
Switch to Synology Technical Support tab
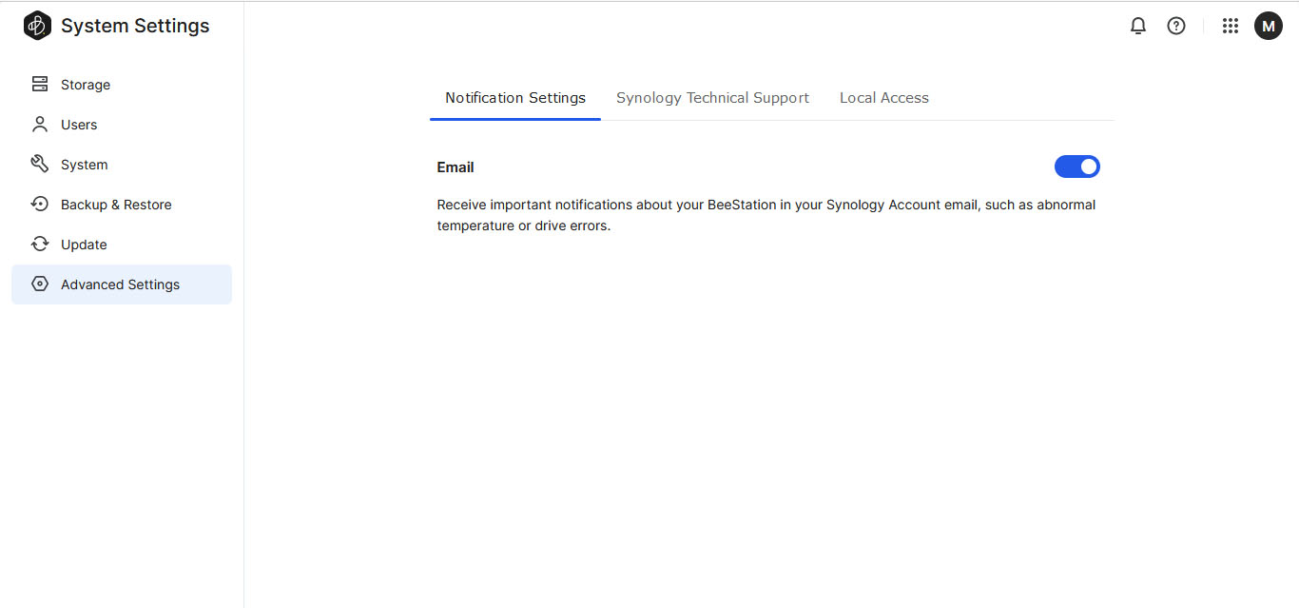[712, 98]
